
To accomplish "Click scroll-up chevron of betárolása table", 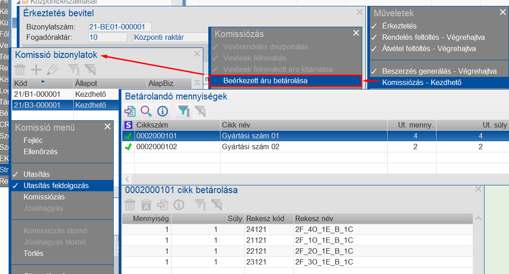I will point(478,218).
